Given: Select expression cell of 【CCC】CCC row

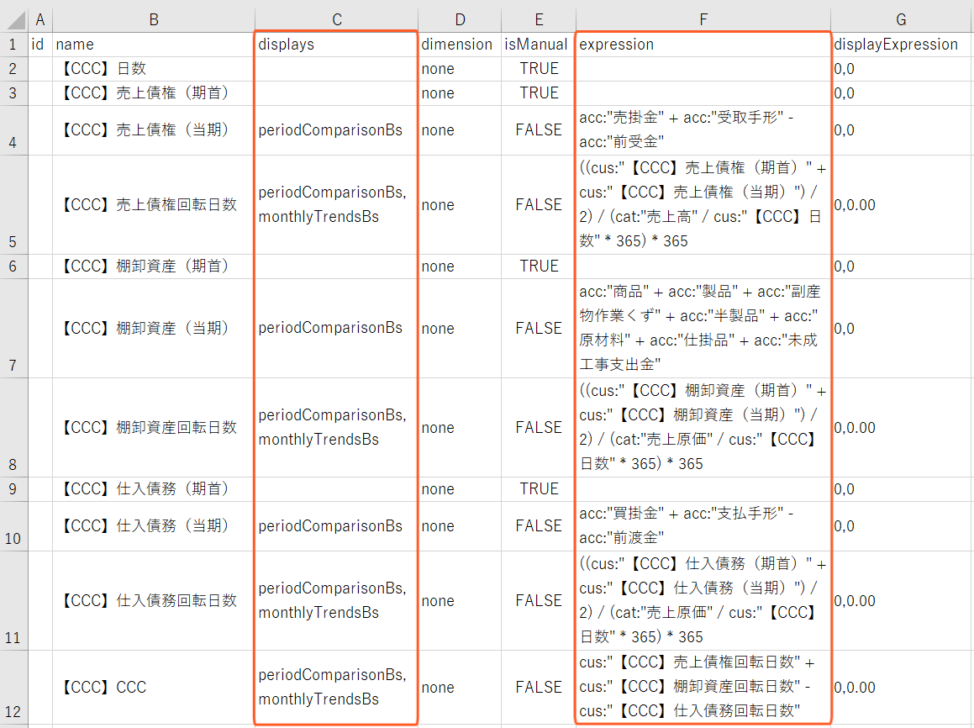Looking at the screenshot, I should [x=703, y=687].
